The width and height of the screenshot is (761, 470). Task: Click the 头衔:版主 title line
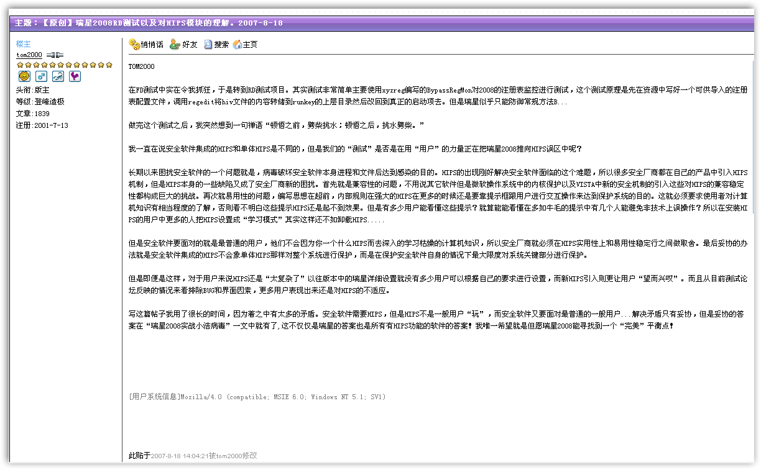pos(32,90)
